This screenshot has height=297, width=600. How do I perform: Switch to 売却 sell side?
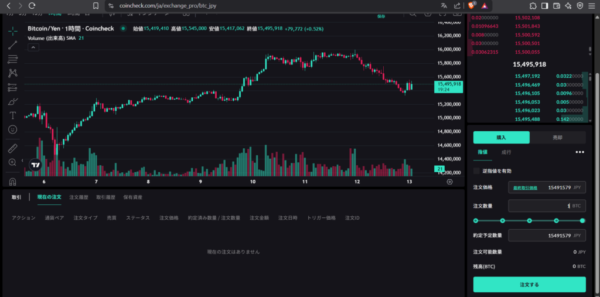(x=558, y=138)
